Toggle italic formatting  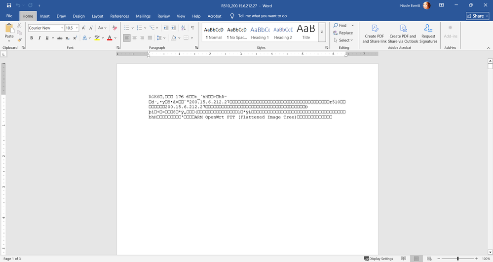click(39, 38)
